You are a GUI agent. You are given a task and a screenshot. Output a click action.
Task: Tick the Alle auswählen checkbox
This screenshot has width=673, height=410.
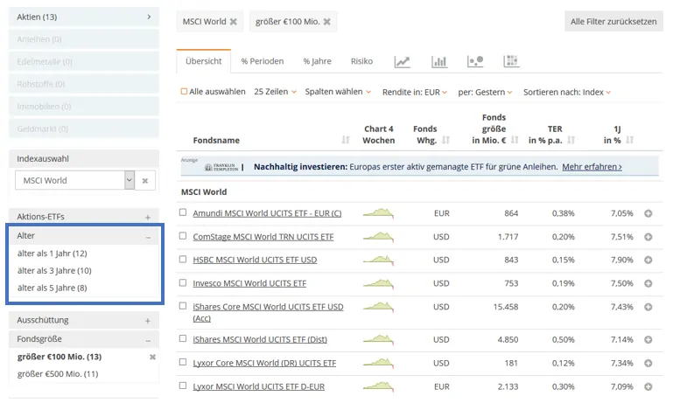coord(184,91)
